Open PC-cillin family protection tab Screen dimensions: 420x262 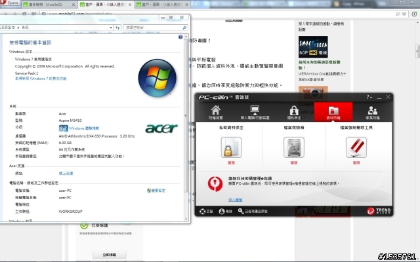(372, 112)
